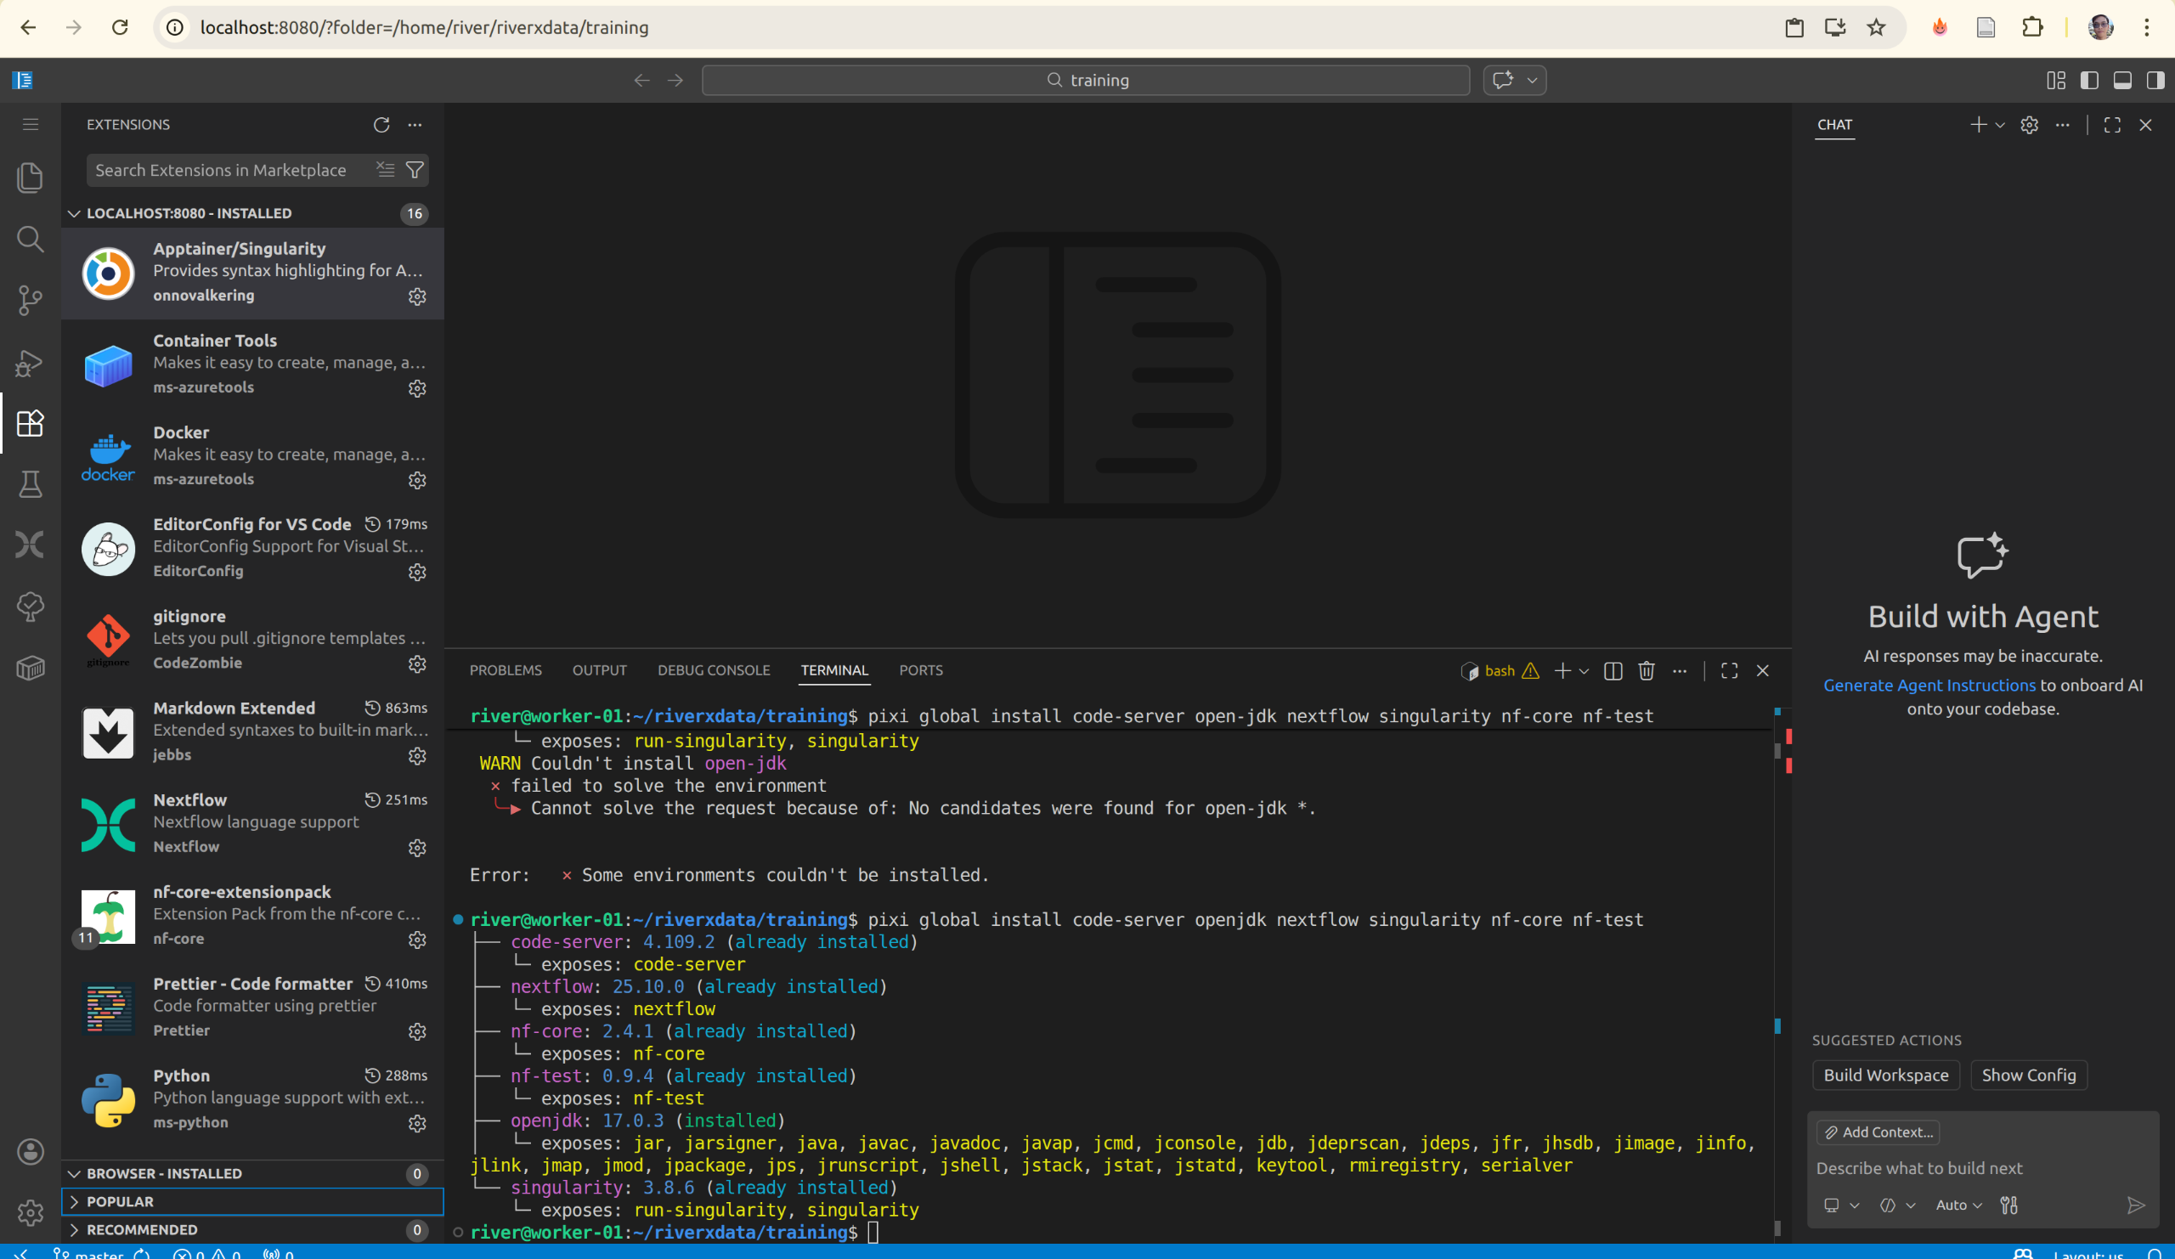The width and height of the screenshot is (2175, 1259).
Task: Refresh the extensions list
Action: click(381, 124)
